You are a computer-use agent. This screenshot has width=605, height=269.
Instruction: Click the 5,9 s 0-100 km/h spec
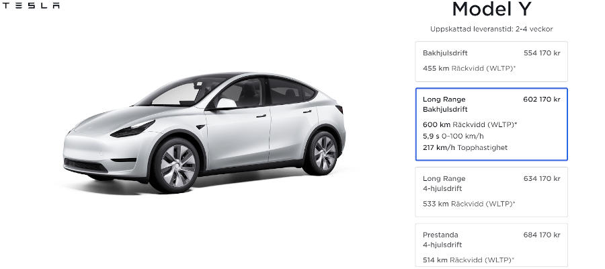point(453,136)
